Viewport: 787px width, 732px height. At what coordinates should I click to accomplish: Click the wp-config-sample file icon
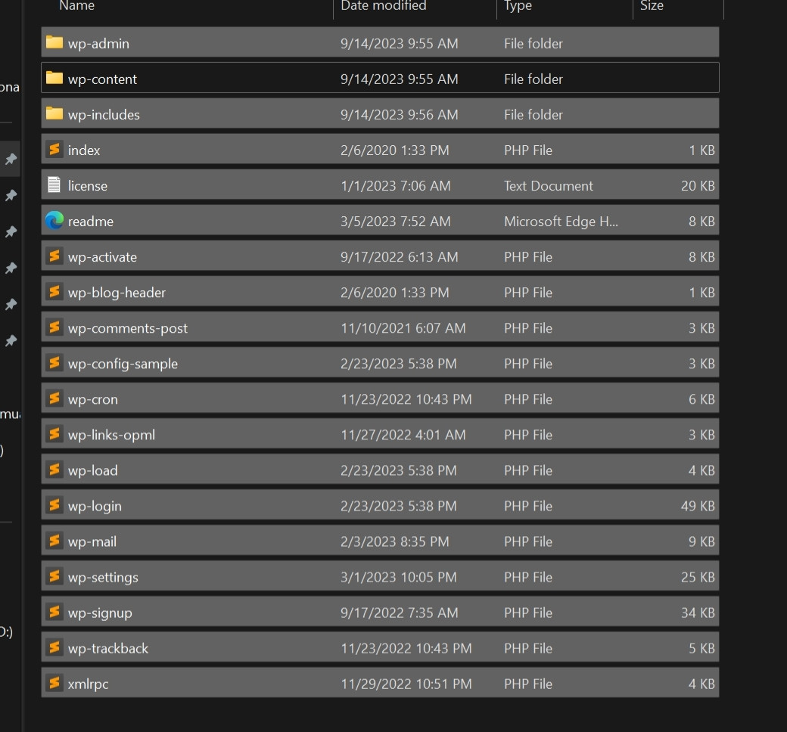pyautogui.click(x=54, y=363)
